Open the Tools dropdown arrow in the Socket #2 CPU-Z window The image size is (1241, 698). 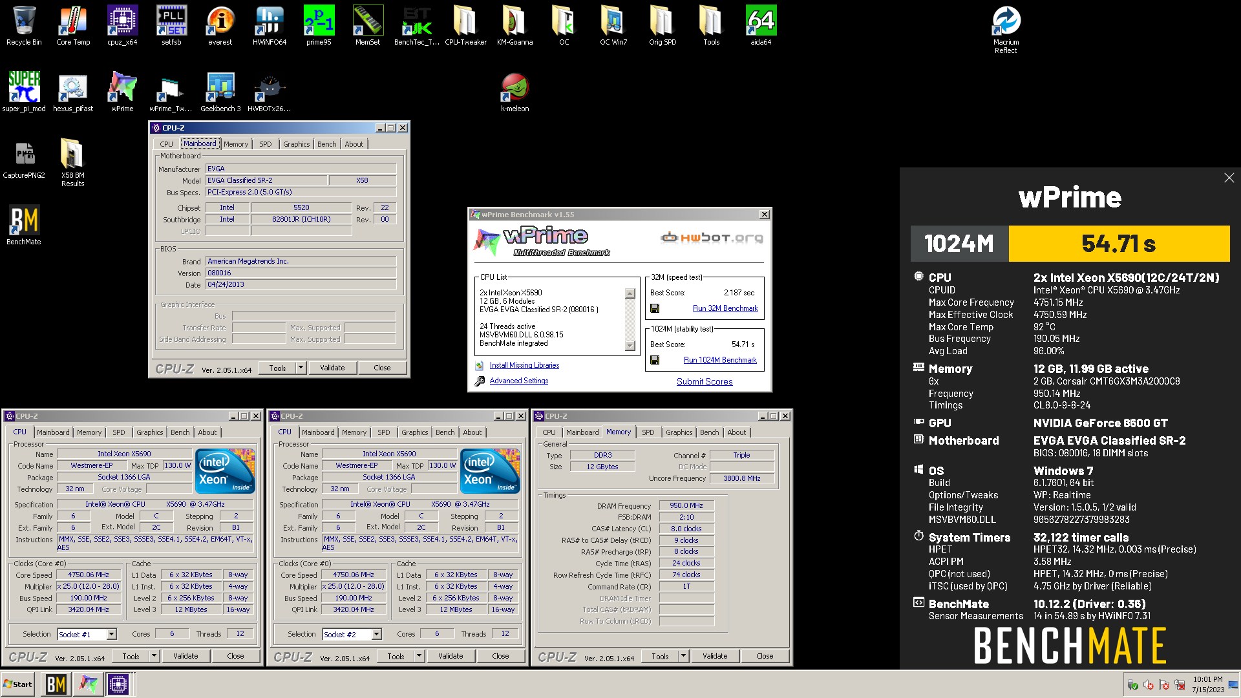tap(419, 656)
